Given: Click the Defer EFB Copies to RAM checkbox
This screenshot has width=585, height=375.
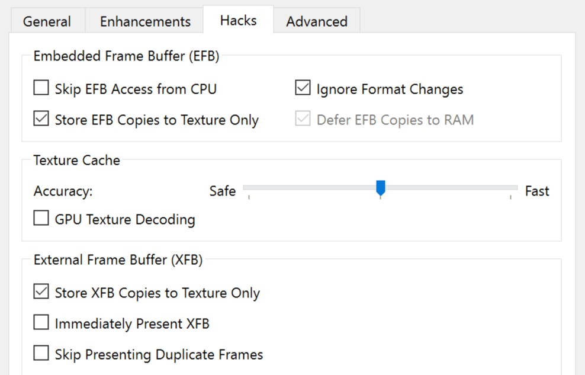Looking at the screenshot, I should point(303,118).
